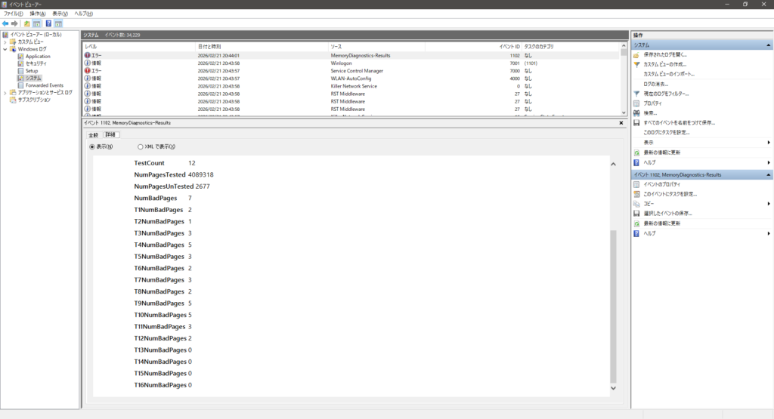Expand アプリケーションとサービス ログ node
The image size is (774, 419).
[5, 92]
